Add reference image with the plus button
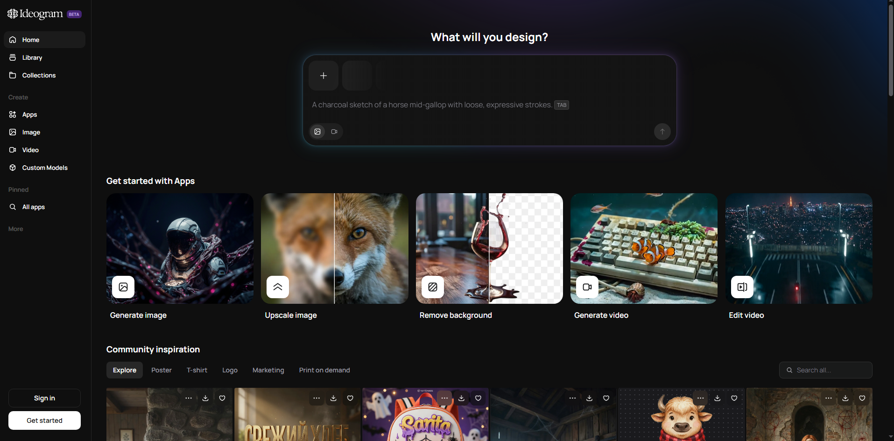 324,76
